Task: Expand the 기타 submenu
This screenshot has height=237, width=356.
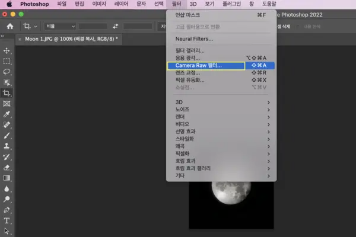Action: [221, 175]
